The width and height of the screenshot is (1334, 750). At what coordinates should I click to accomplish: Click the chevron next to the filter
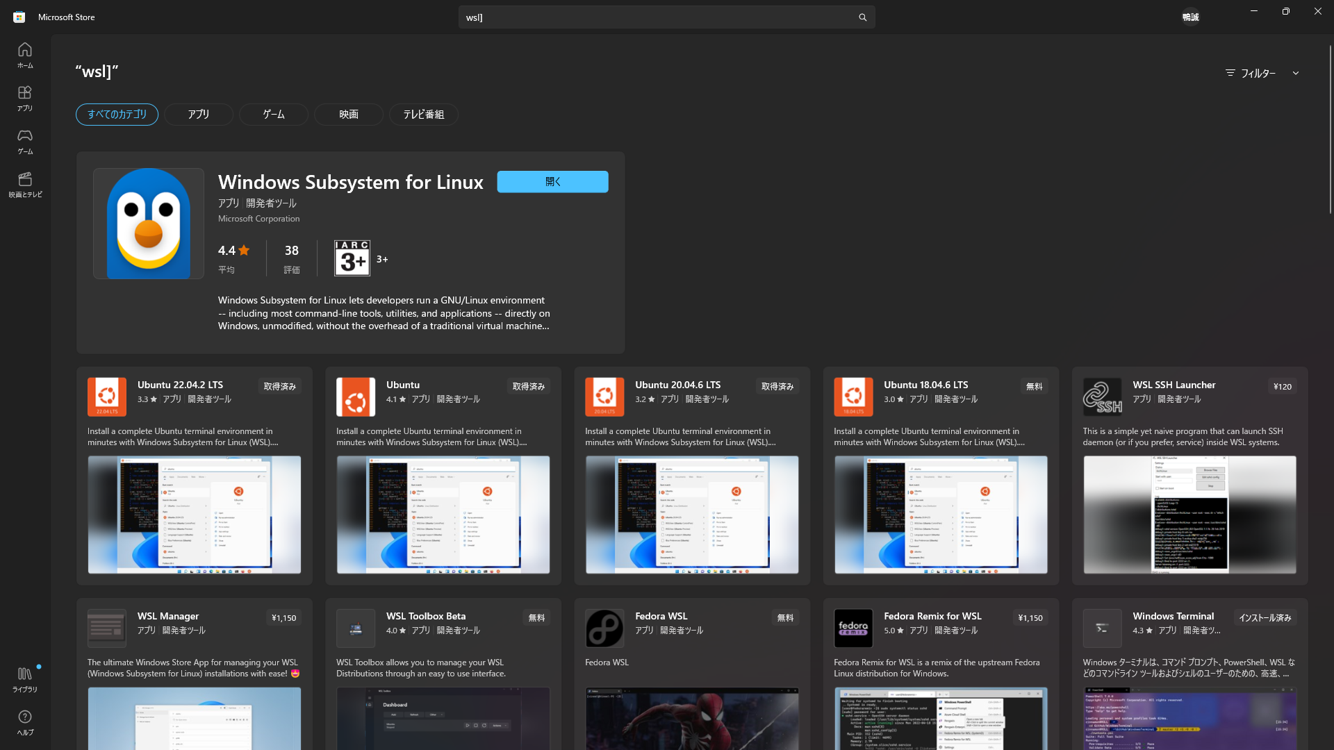(1295, 73)
